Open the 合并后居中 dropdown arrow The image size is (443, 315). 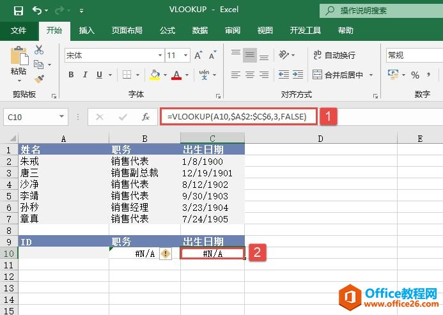pos(371,75)
